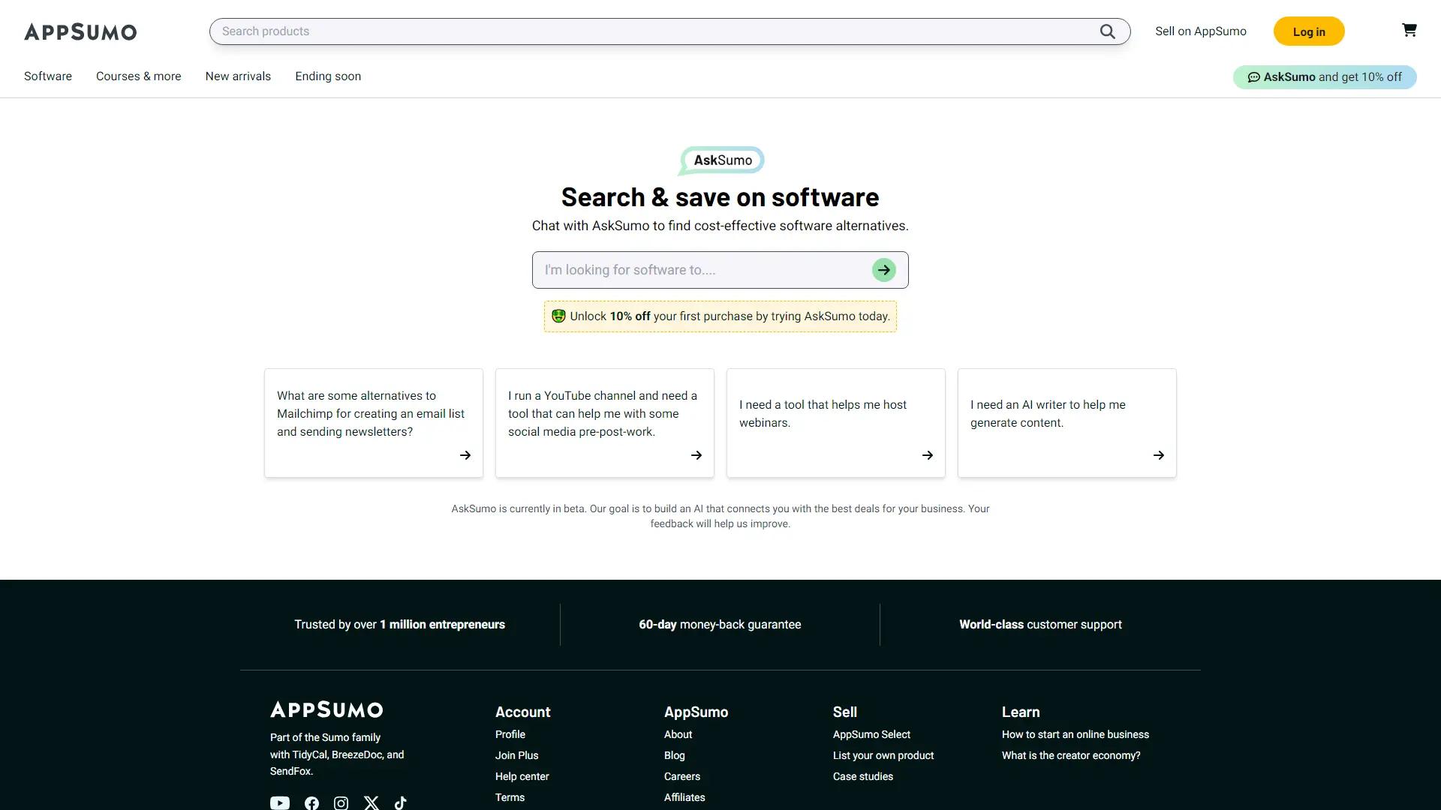Click the TikTok icon in the footer

point(400,802)
